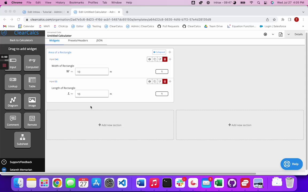Open the Team Drive bookmark
Image resolution: width=308 pixels, height=192 pixels.
[x=213, y=26]
